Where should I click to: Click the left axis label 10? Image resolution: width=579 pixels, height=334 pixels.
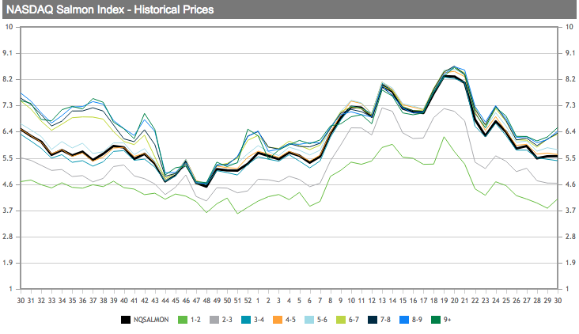click(9, 27)
